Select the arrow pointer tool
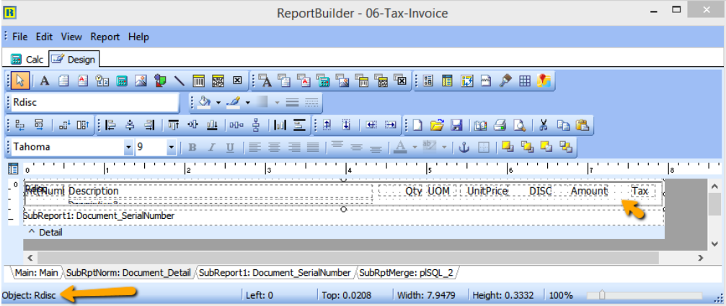This screenshot has height=306, width=726. click(x=19, y=81)
